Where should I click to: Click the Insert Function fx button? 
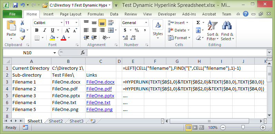coord(83,53)
